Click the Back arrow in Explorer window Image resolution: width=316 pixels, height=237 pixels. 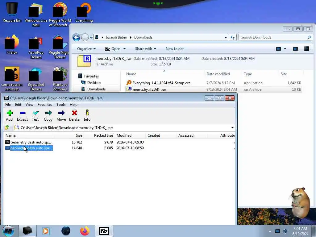pyautogui.click(x=77, y=37)
